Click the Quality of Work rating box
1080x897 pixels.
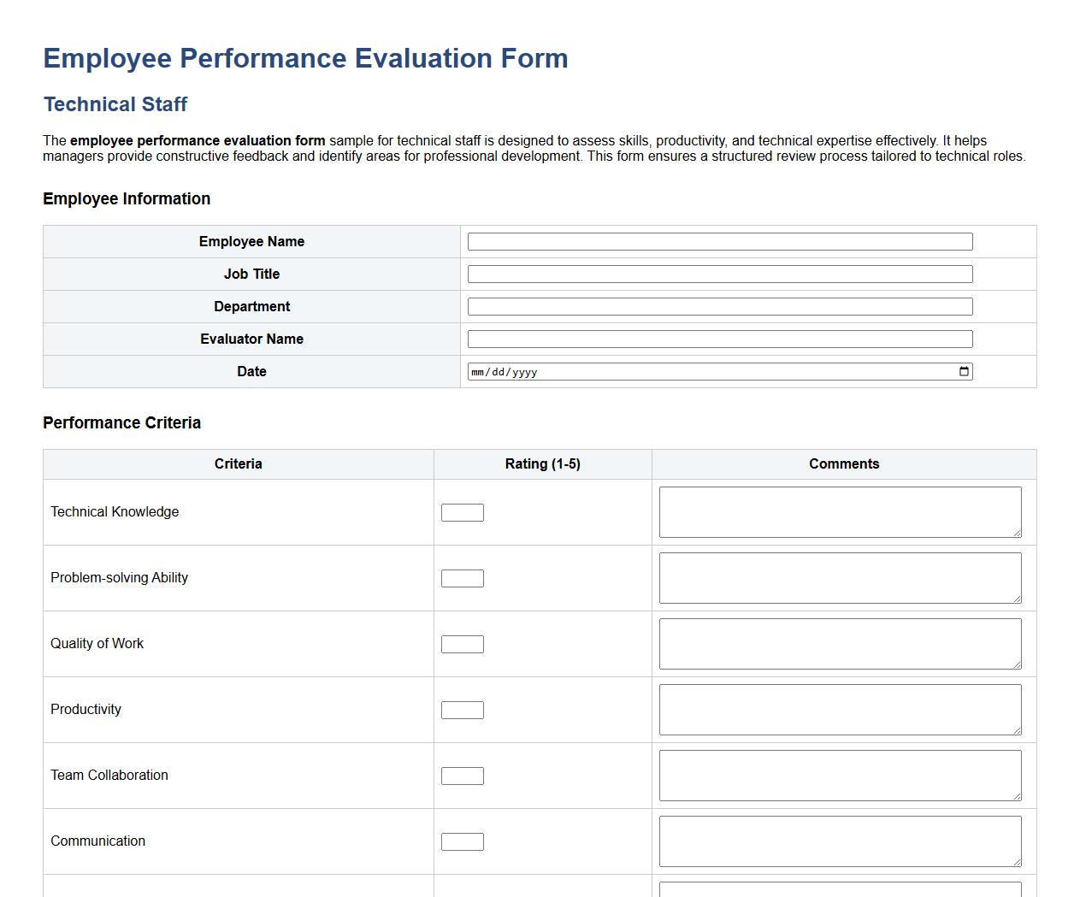coord(462,643)
